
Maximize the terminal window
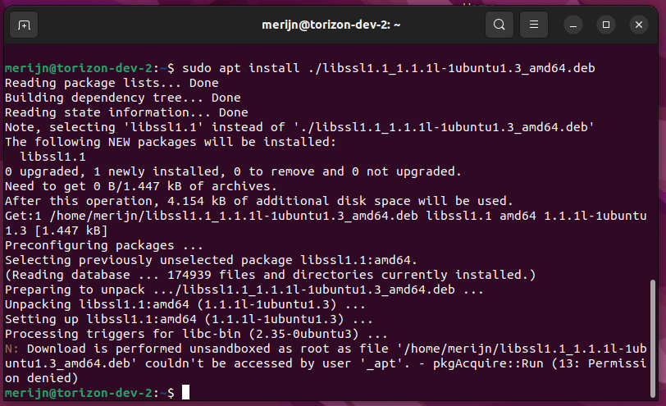point(605,25)
